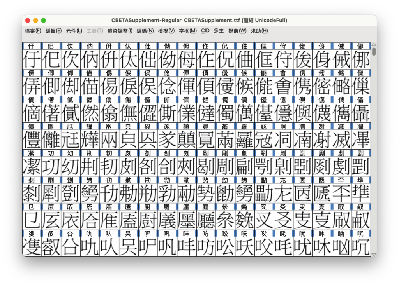Screen dimensions: 399x286
Task: Click the scrollbar up arrow
Action: [374, 45]
